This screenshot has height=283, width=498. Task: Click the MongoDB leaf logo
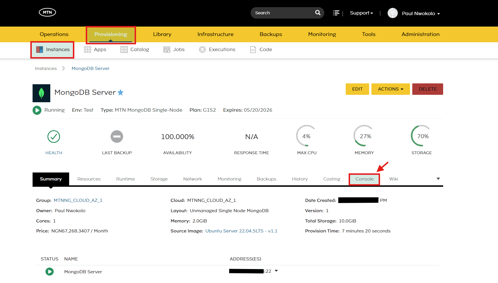click(x=41, y=93)
